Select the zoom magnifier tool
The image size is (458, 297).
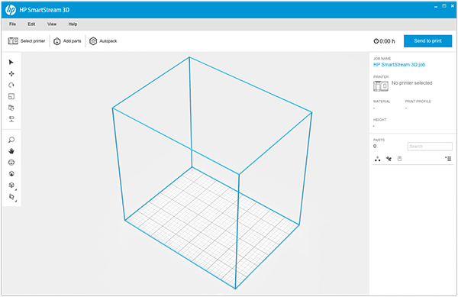point(11,140)
